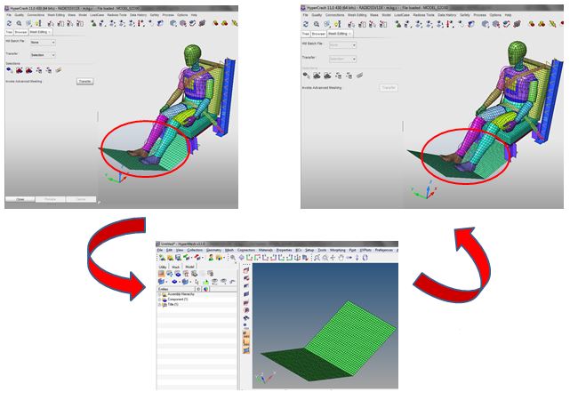Image resolution: width=570 pixels, height=400 pixels.
Task: Click the Transfer button in left HyperCrash window
Action: (x=84, y=81)
